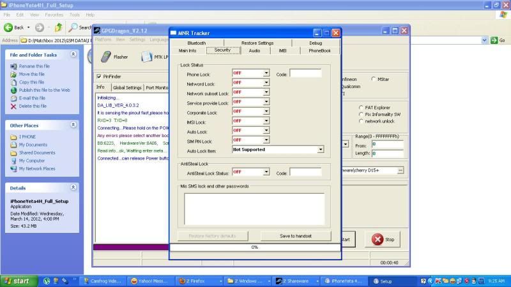This screenshot has height=287, width=511.
Task: Open the Favorites menu in Explorer
Action: pyautogui.click(x=54, y=15)
